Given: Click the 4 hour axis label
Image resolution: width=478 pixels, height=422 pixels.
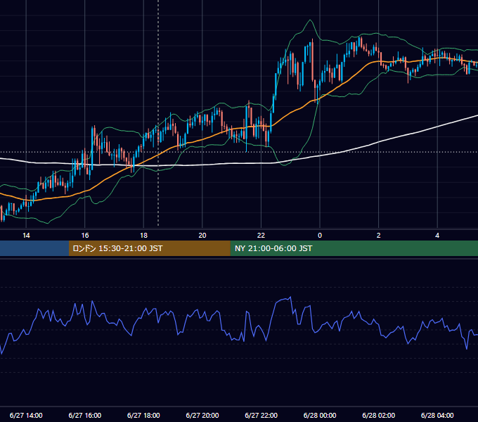Looking at the screenshot, I should point(437,236).
